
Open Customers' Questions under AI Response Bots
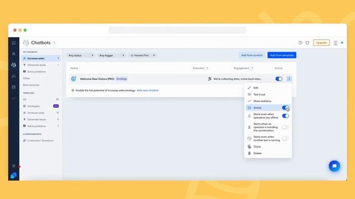coord(41,140)
